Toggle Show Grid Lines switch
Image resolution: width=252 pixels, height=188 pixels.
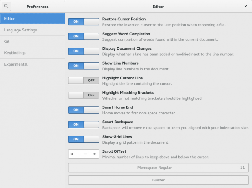click(83, 139)
